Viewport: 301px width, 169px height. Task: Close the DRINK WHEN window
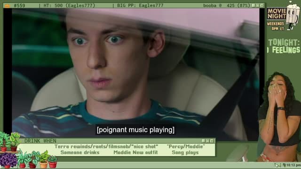pyautogui.click(x=212, y=141)
